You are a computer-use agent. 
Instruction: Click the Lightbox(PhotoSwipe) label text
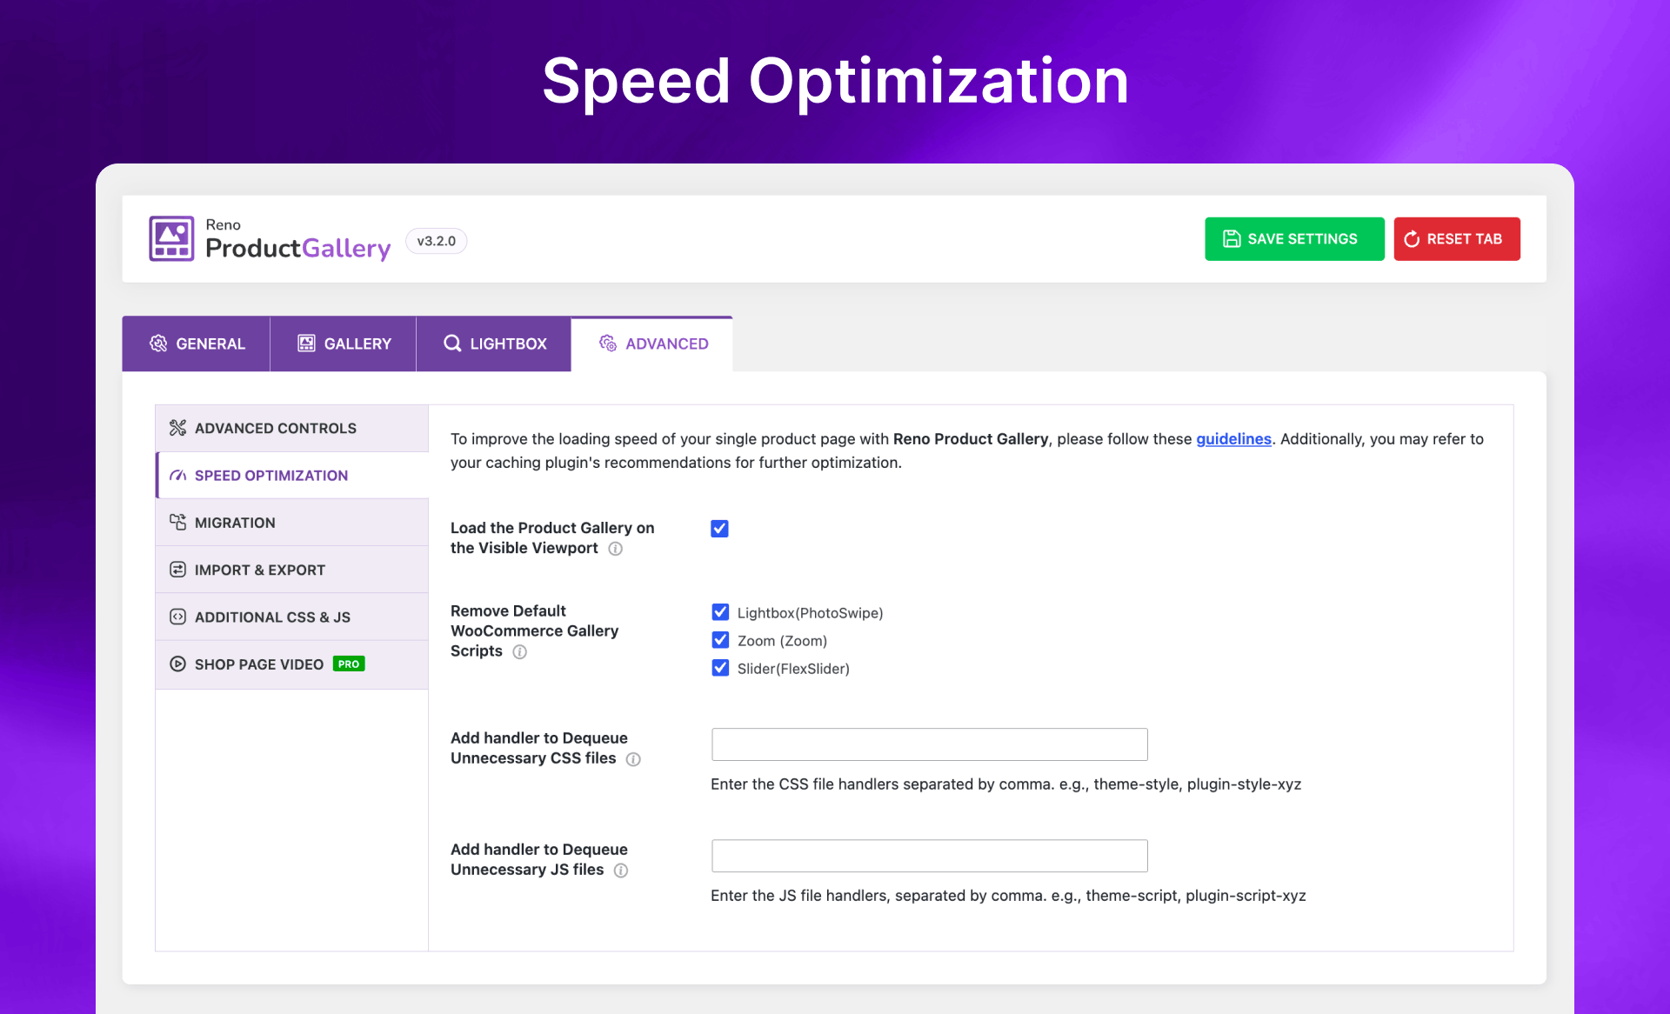pos(810,613)
